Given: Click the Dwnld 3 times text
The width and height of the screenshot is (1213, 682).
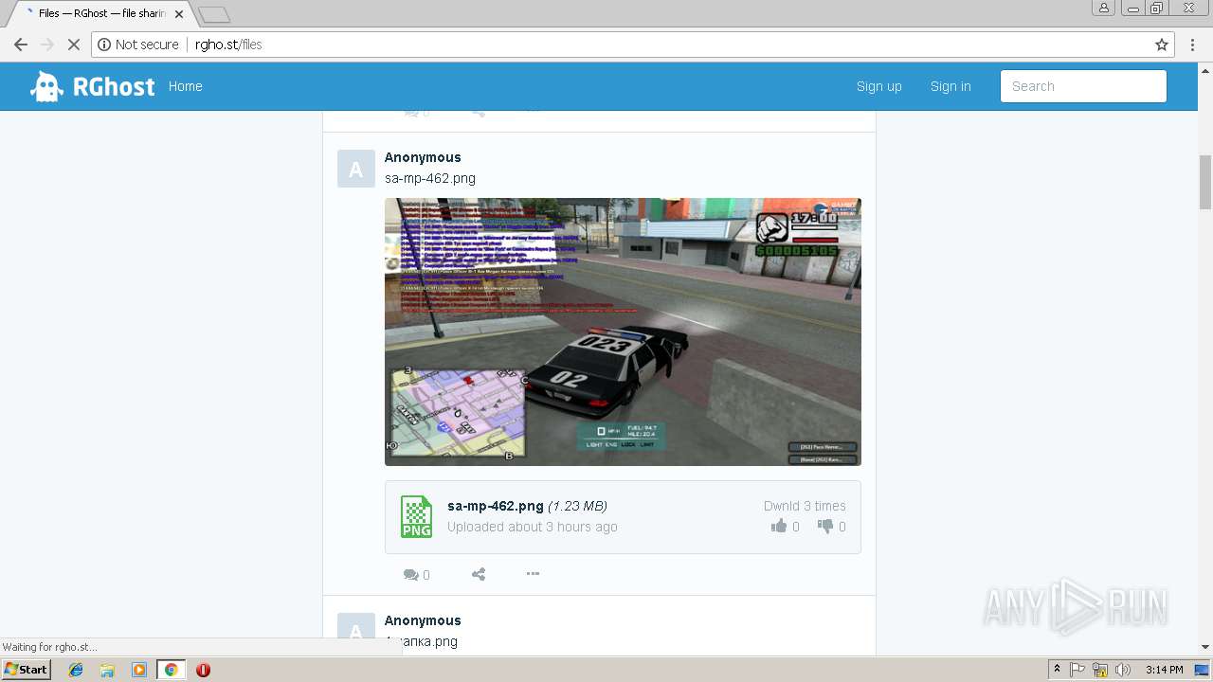Looking at the screenshot, I should pyautogui.click(x=805, y=506).
